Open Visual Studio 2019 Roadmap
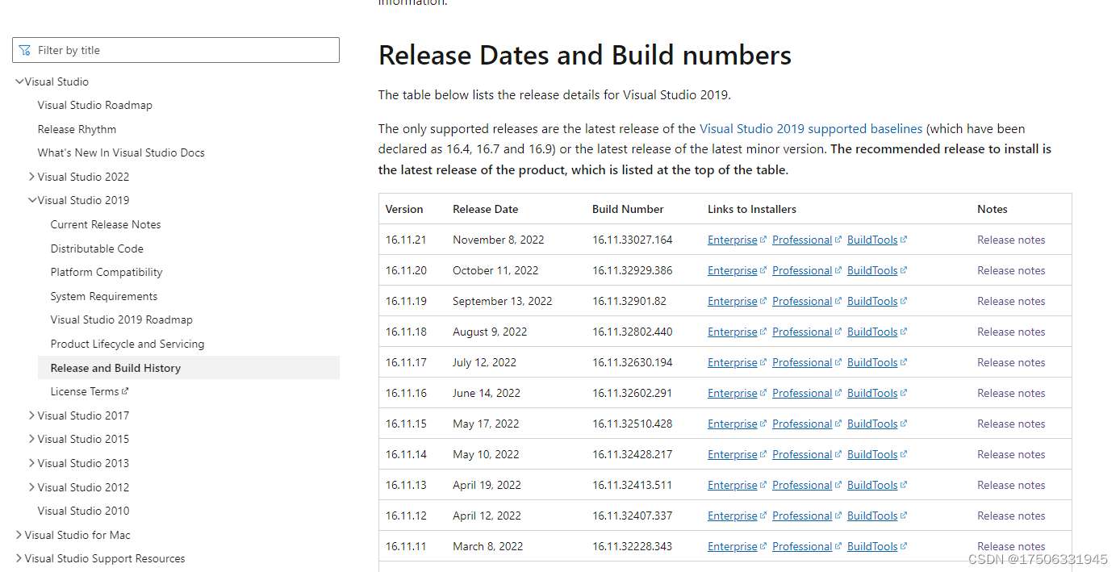The width and height of the screenshot is (1120, 572). (x=122, y=319)
